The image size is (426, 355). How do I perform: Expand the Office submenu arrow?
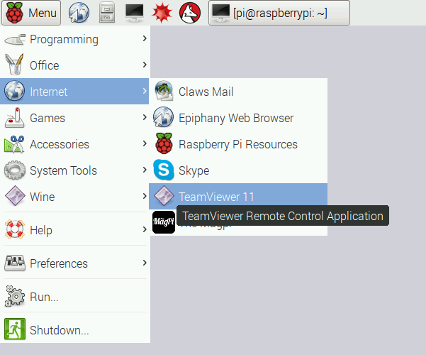point(145,65)
